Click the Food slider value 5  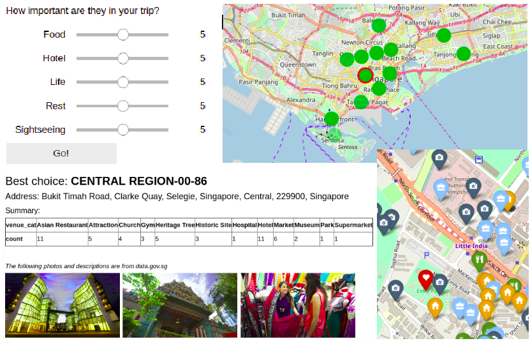[x=202, y=34]
